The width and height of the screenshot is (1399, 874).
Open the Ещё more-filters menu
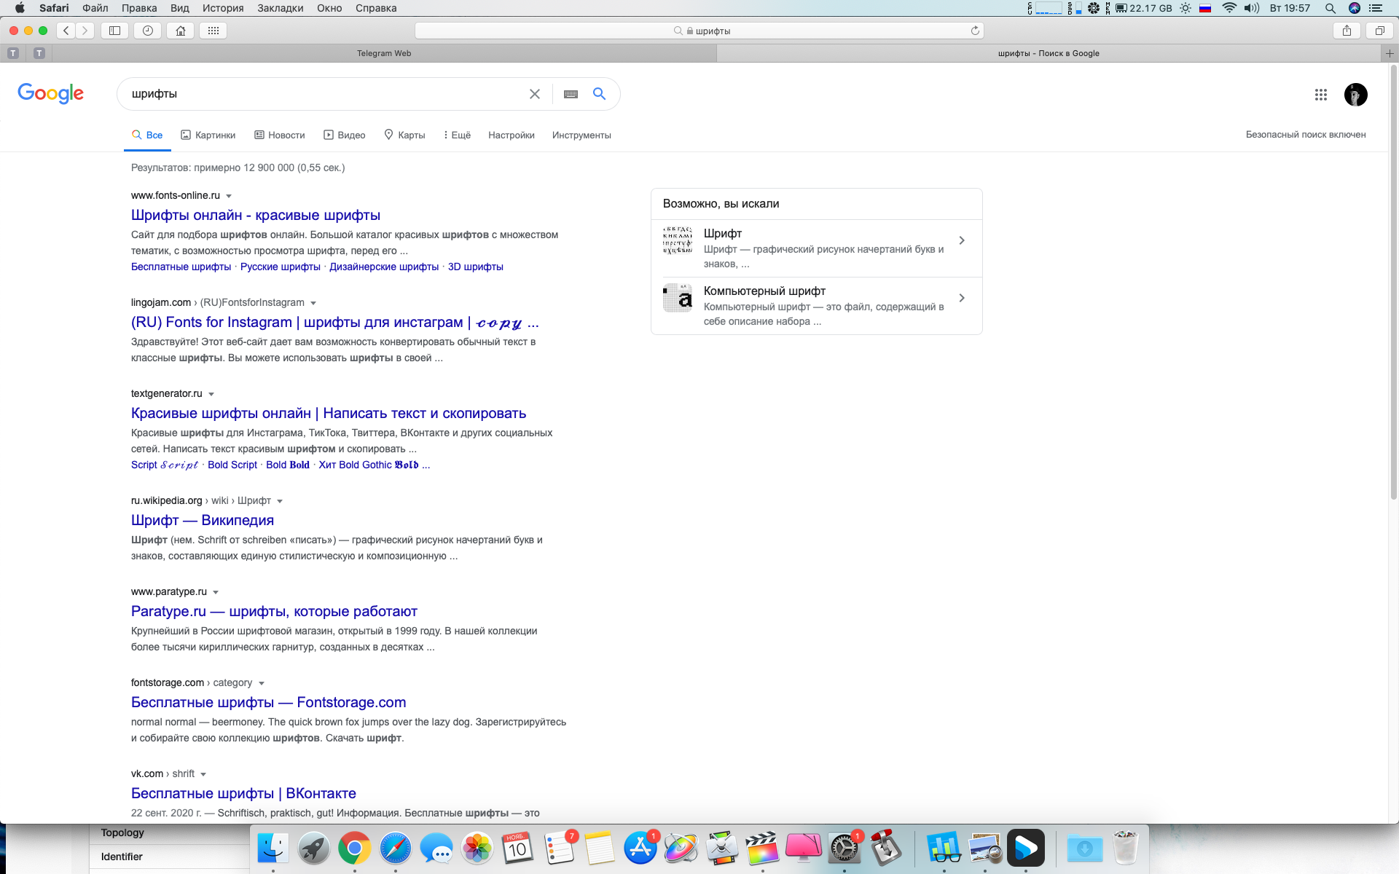tap(457, 135)
